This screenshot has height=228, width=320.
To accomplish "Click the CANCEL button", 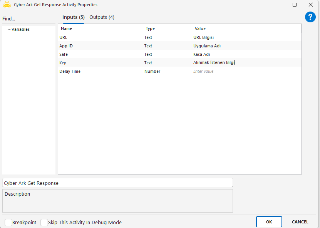I will pos(300,222).
